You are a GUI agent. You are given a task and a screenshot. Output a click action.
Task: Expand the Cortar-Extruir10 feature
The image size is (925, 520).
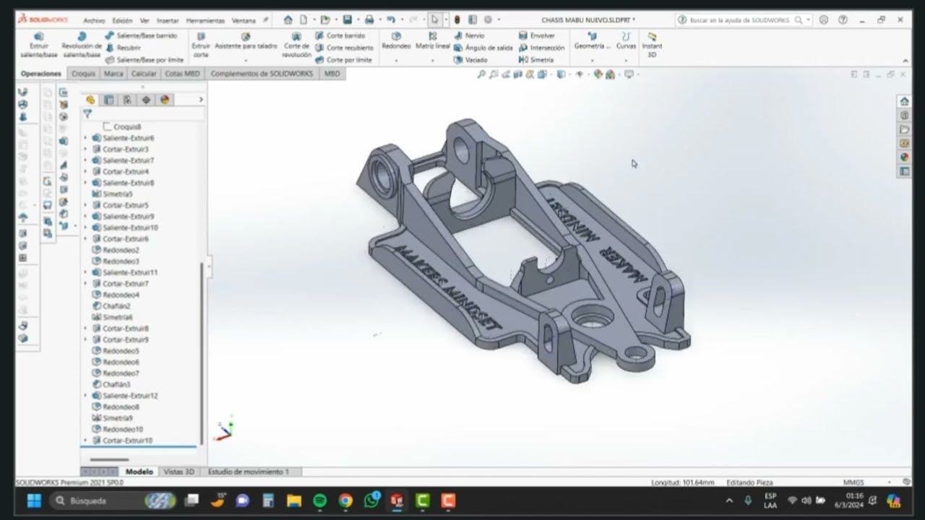click(x=85, y=441)
